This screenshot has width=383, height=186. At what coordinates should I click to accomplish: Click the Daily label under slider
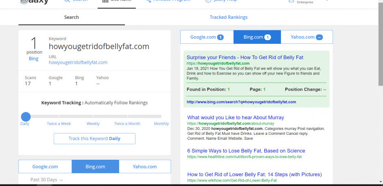(x=25, y=124)
